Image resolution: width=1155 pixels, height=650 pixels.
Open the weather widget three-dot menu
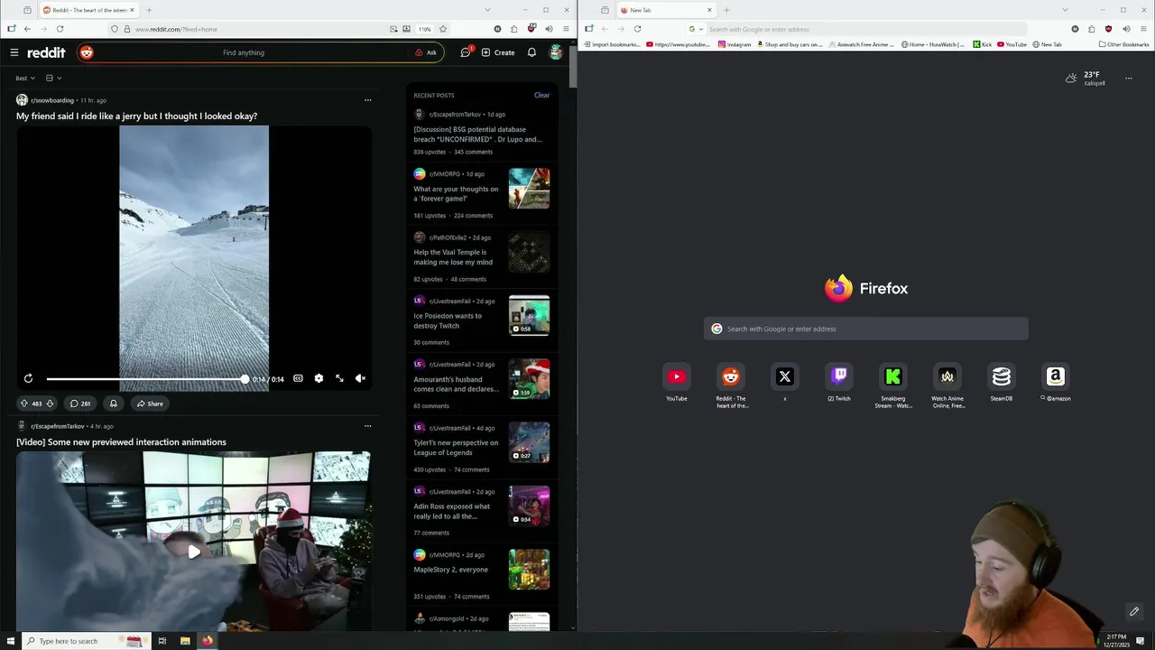coord(1128,79)
